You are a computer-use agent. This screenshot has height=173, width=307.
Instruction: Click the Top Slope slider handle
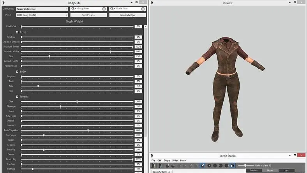click(x=44, y=135)
